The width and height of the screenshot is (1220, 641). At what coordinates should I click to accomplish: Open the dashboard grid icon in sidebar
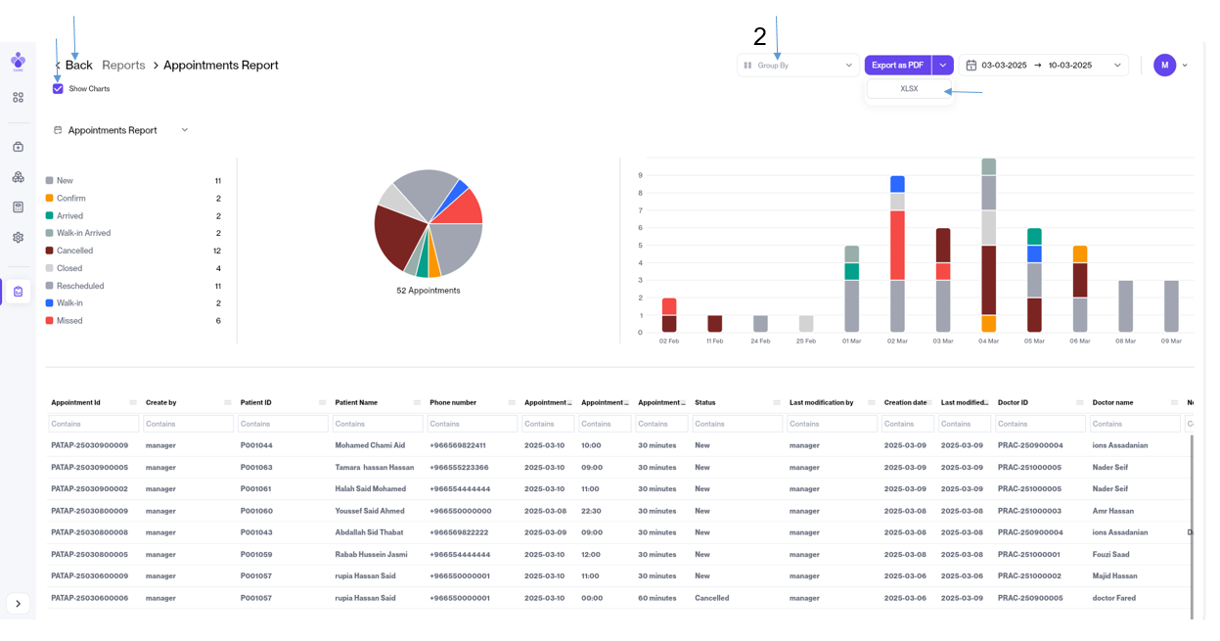pos(18,98)
